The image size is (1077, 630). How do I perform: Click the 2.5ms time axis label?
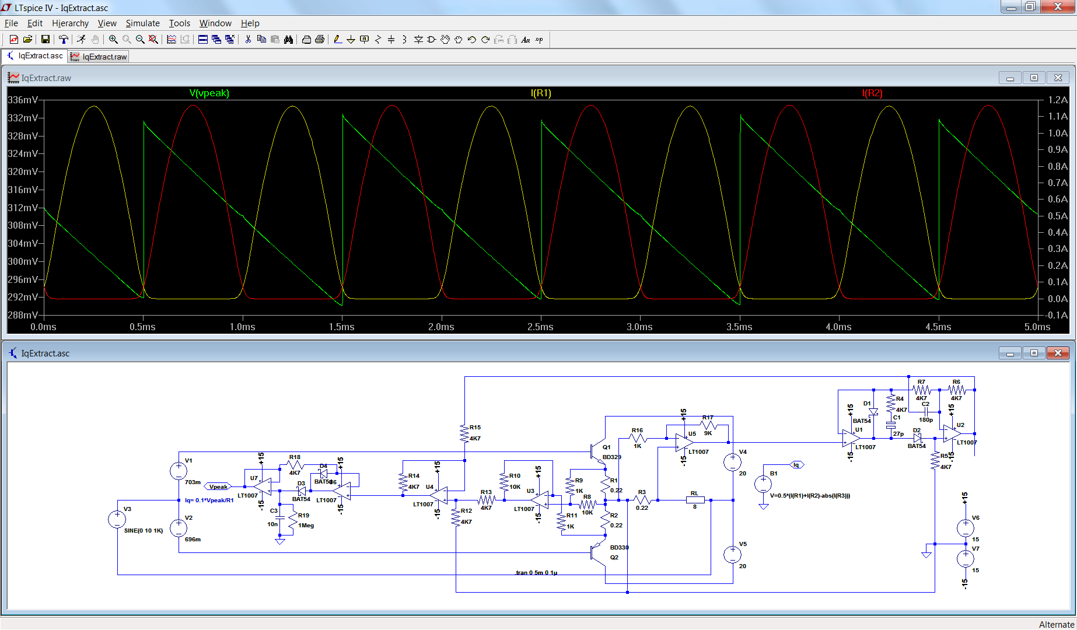pos(540,327)
